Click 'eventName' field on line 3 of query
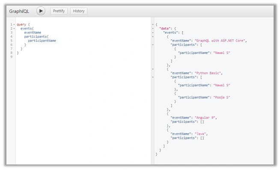The image size is (280, 170). tap(33, 32)
